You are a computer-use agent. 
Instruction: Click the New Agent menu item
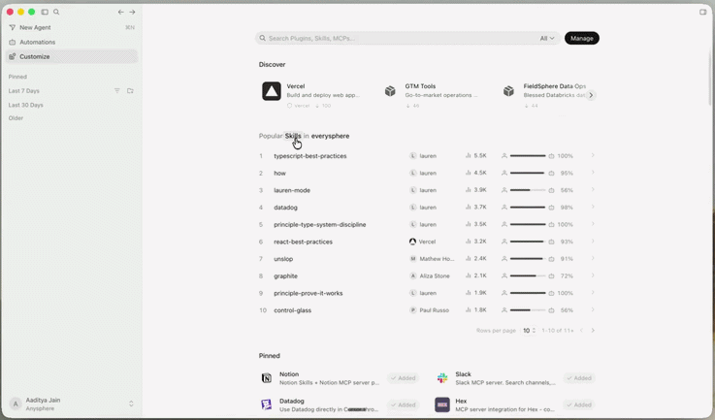click(72, 27)
